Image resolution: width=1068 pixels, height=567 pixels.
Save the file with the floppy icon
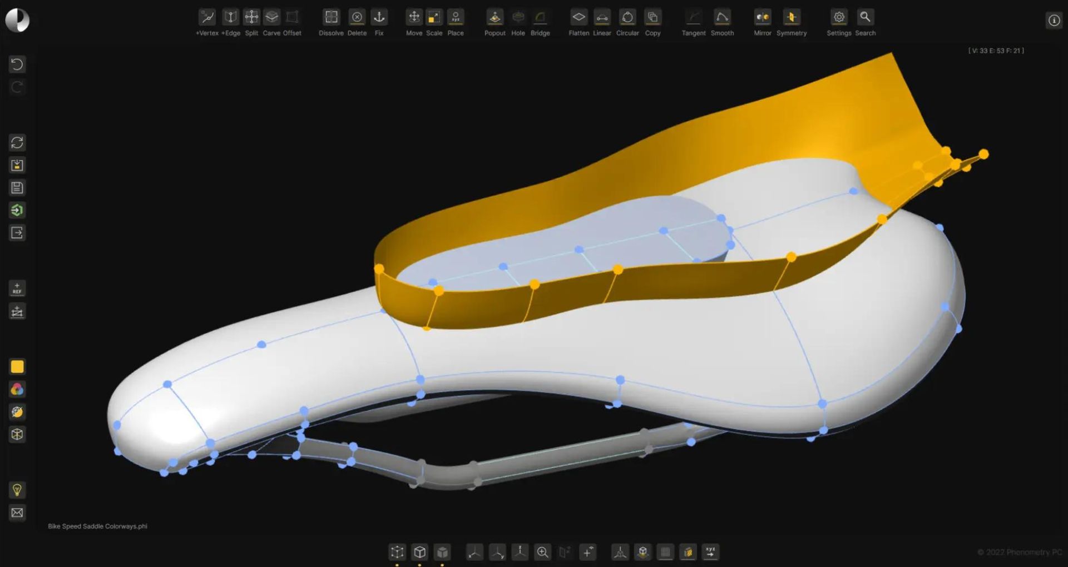[17, 188]
